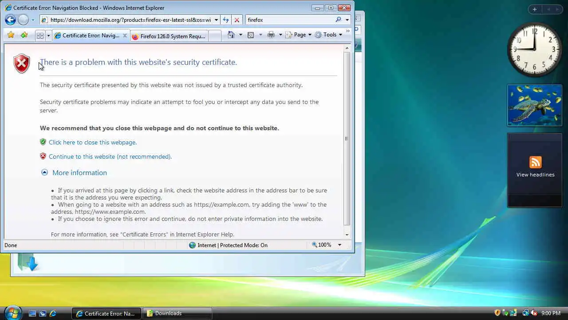
Task: Open a new blank tab
Action: (x=214, y=36)
